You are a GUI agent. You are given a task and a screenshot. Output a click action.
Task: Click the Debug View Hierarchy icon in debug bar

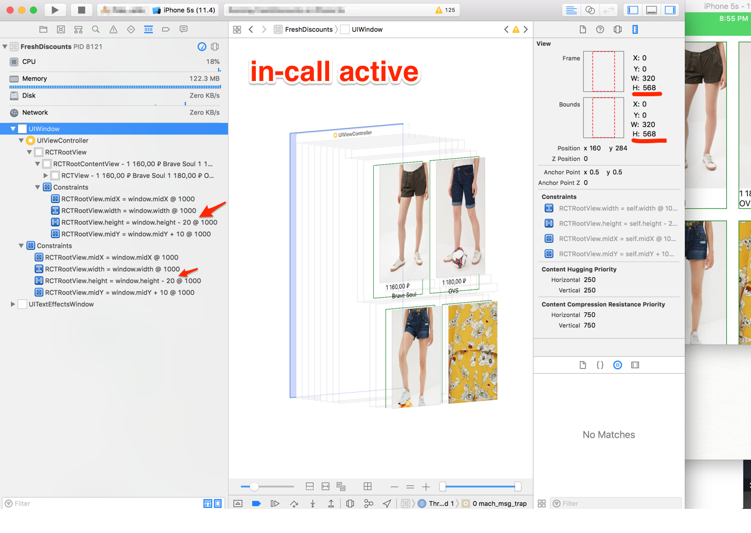350,504
